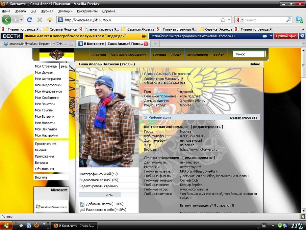This screenshot has height=230, width=306.
Task: Click the ВЕСТИ logo in the toolbar
Action: coord(12,36)
